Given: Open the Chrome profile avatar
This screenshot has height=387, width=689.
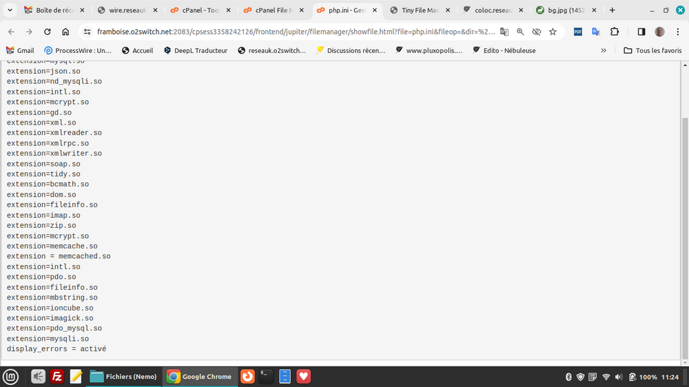Looking at the screenshot, I should pyautogui.click(x=659, y=32).
